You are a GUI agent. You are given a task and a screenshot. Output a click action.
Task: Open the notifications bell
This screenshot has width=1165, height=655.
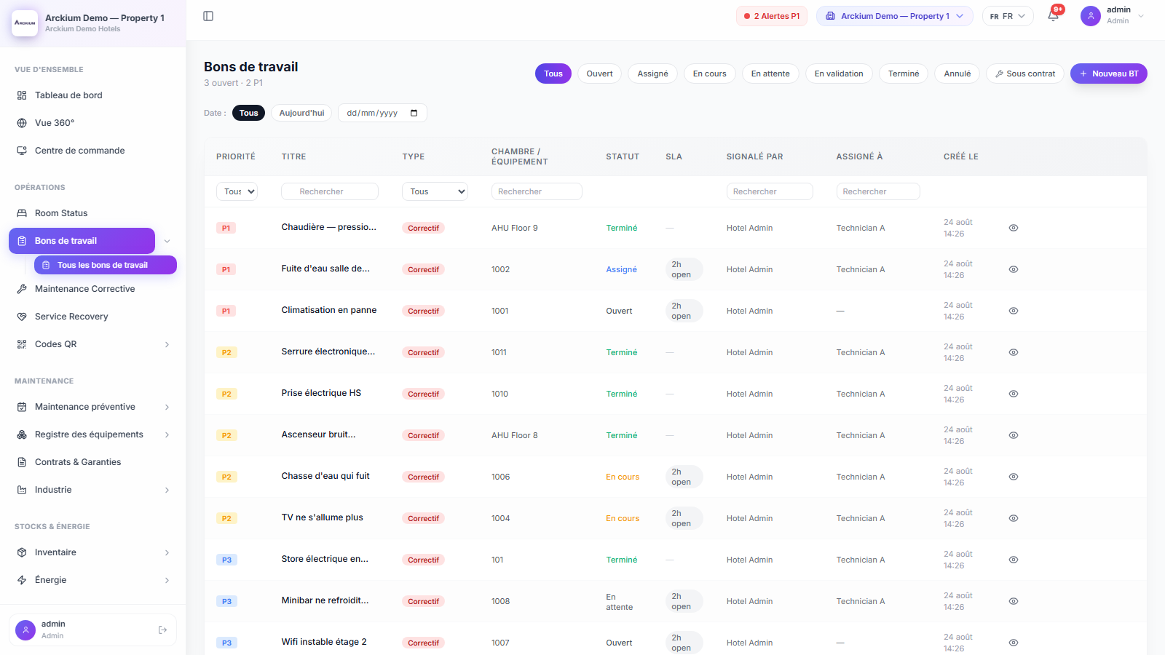1053,16
